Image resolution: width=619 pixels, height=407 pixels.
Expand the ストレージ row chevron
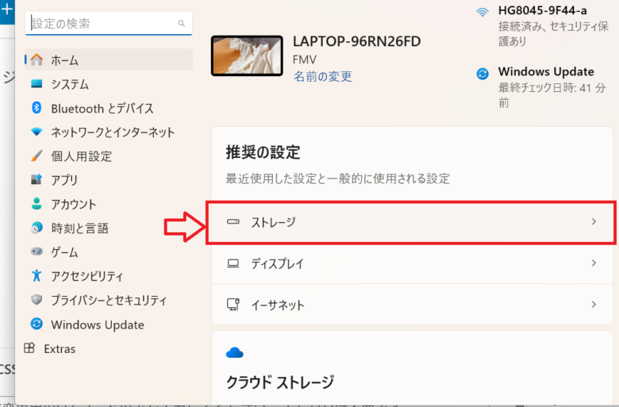(x=594, y=222)
